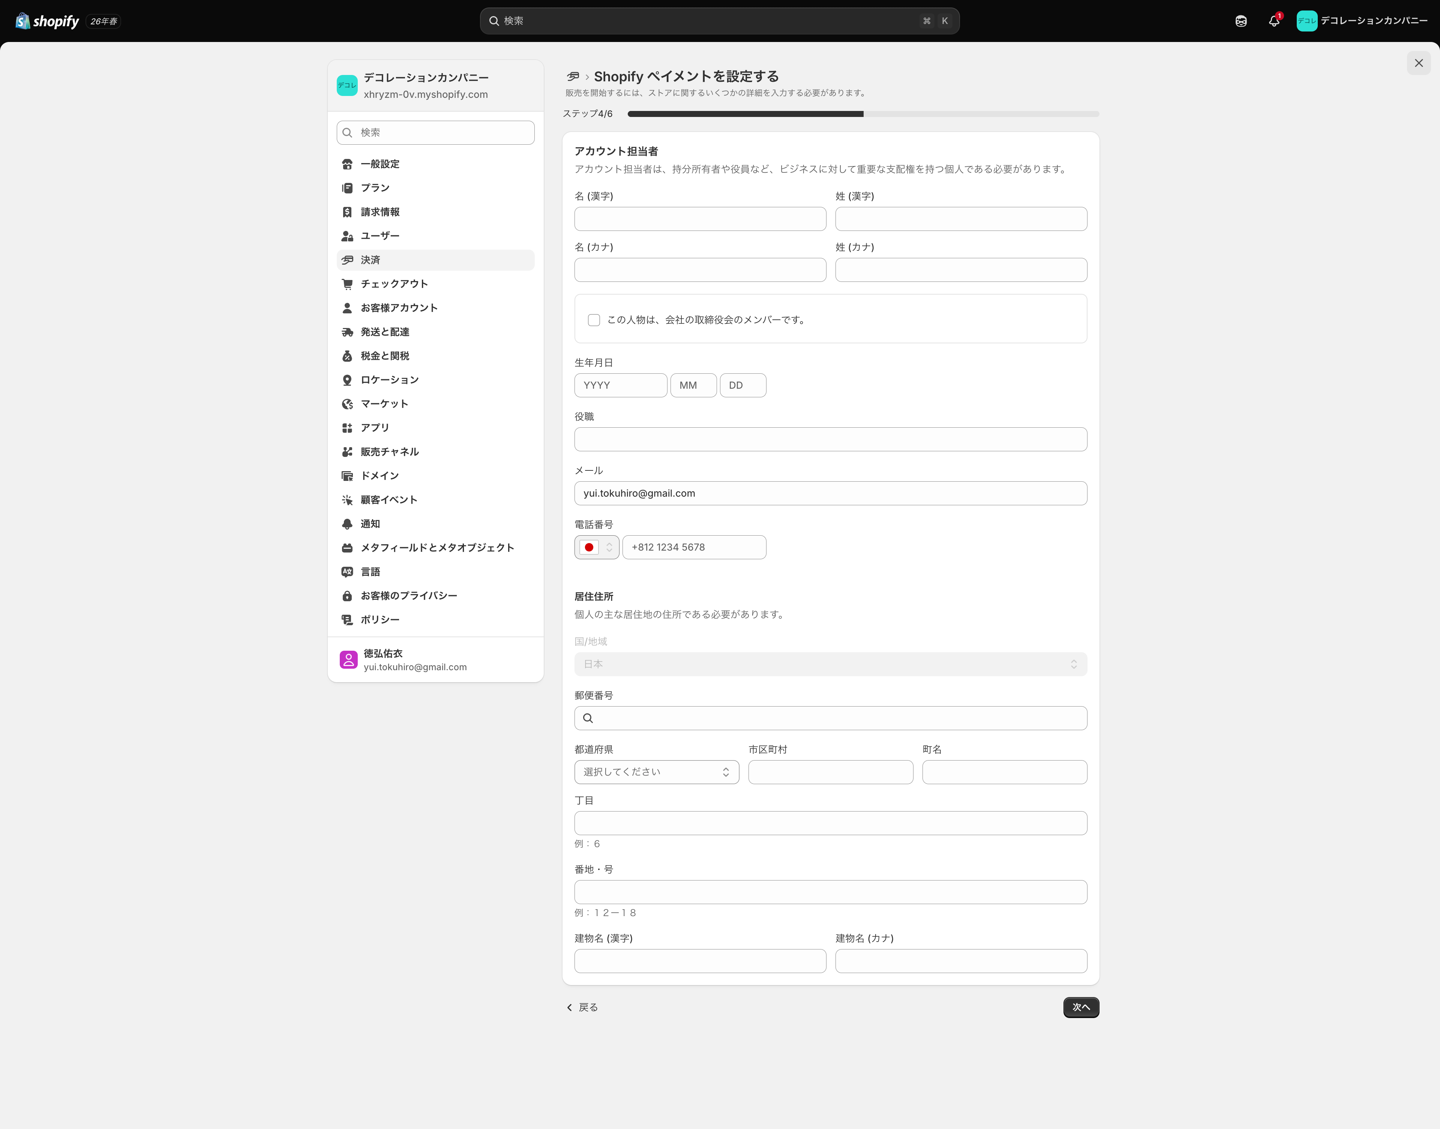
Task: Click the プラン icon in sidebar
Action: (347, 189)
